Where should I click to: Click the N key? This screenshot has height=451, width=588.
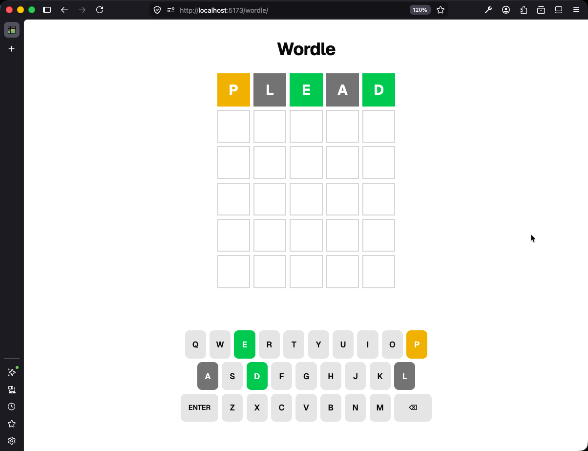coord(355,408)
